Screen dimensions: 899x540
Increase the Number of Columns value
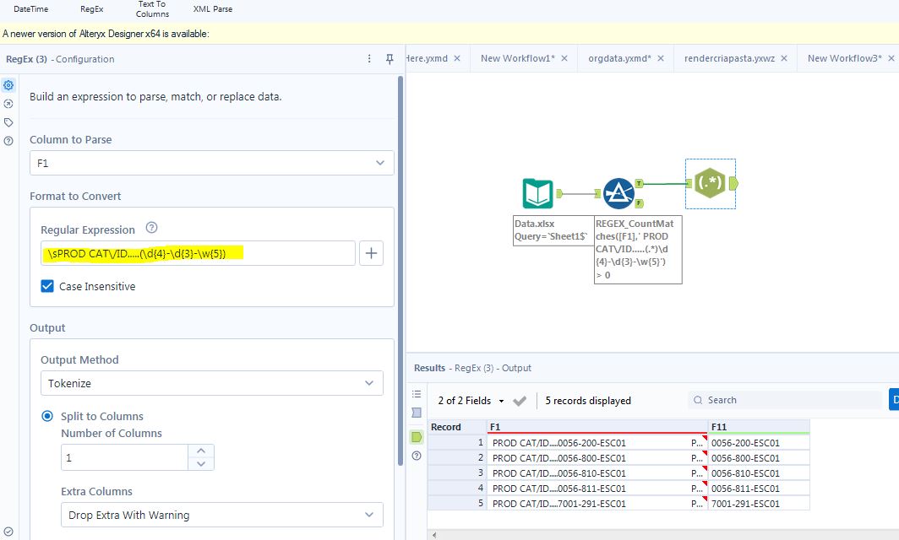click(x=200, y=451)
